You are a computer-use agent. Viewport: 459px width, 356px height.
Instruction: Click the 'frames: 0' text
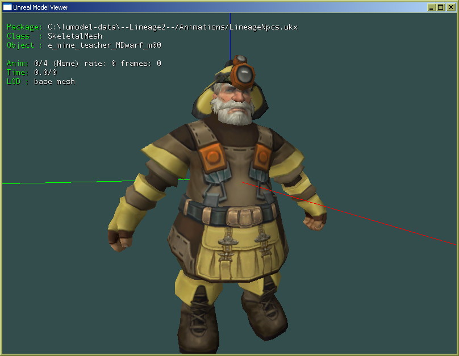(x=141, y=64)
